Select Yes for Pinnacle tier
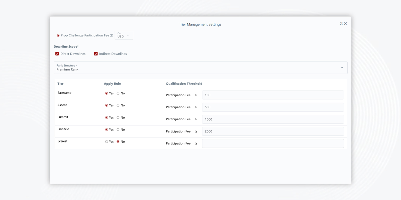The height and width of the screenshot is (200, 401). coord(107,129)
